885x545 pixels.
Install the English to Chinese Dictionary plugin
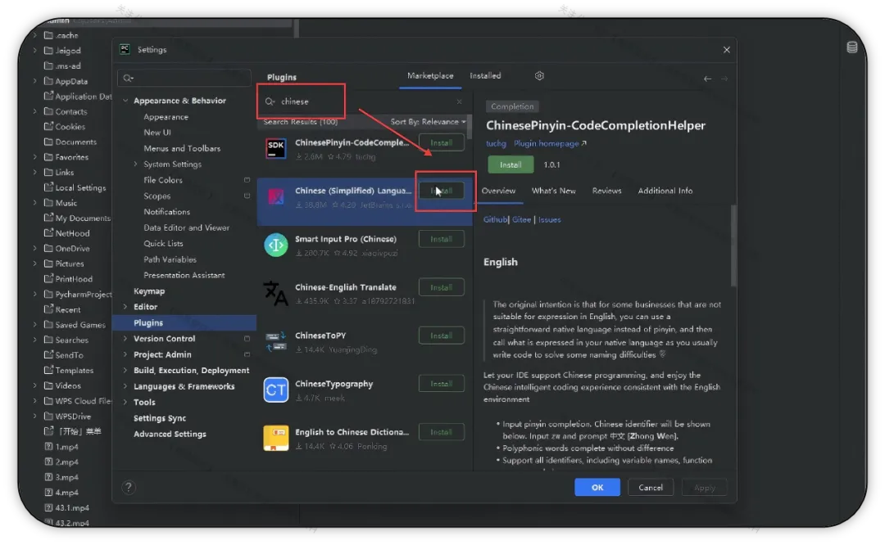pos(442,432)
